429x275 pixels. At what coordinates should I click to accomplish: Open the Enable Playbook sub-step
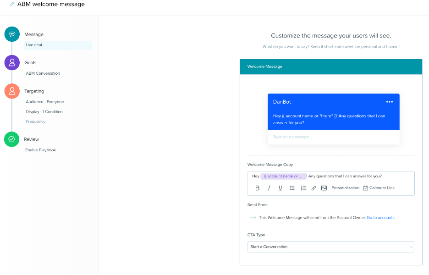(x=40, y=150)
